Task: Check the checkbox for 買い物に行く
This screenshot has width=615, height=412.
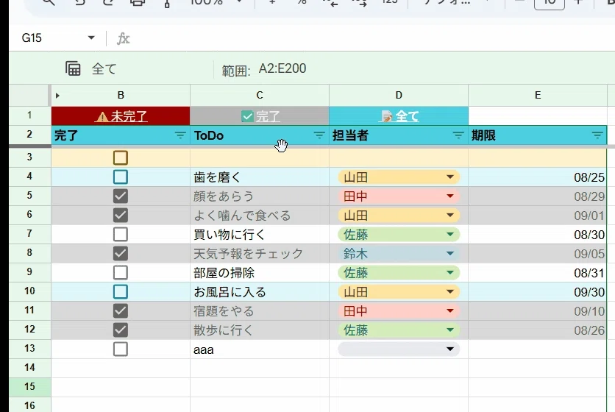Action: (x=121, y=234)
